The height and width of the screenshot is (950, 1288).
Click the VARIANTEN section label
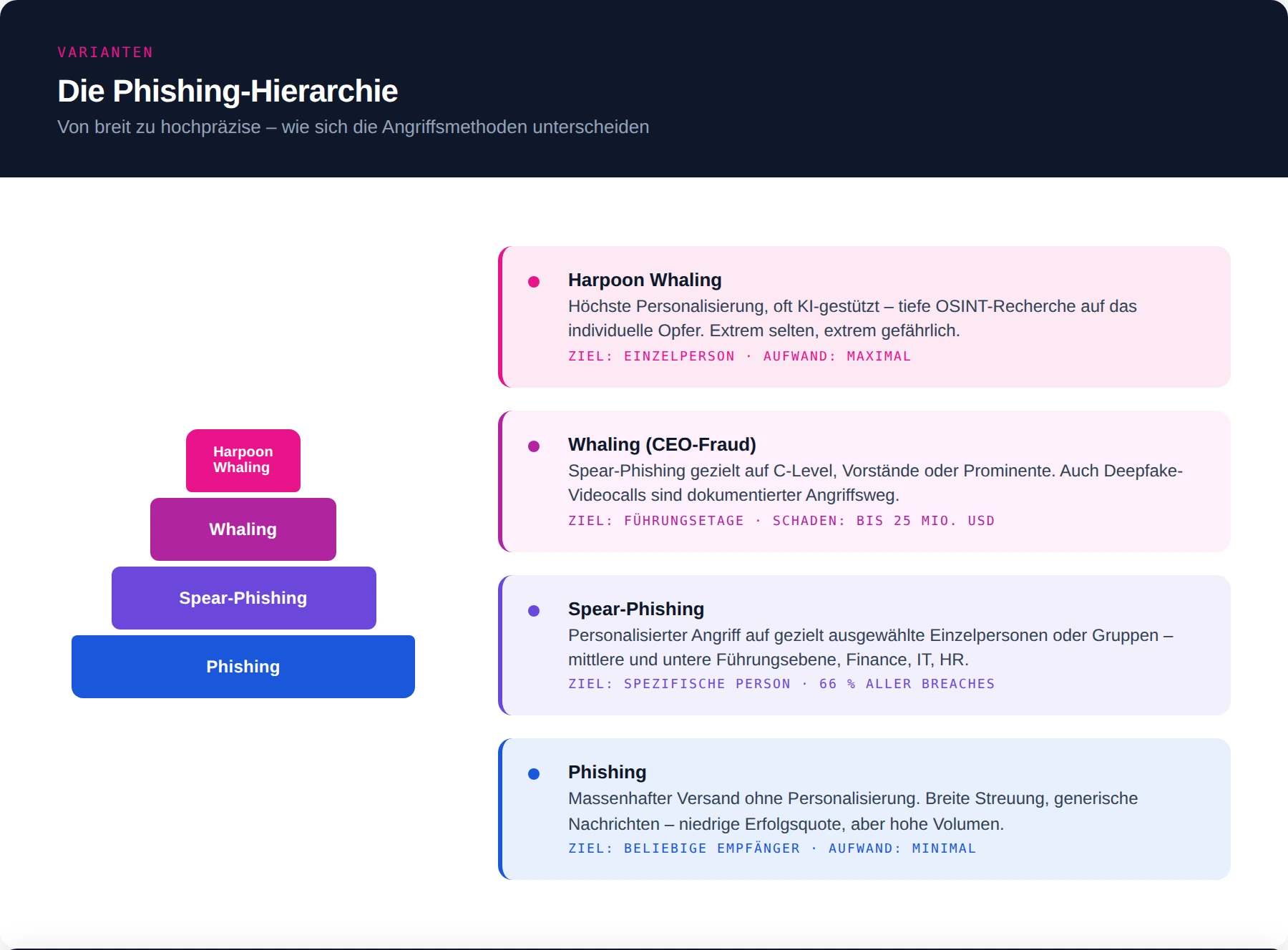click(106, 52)
